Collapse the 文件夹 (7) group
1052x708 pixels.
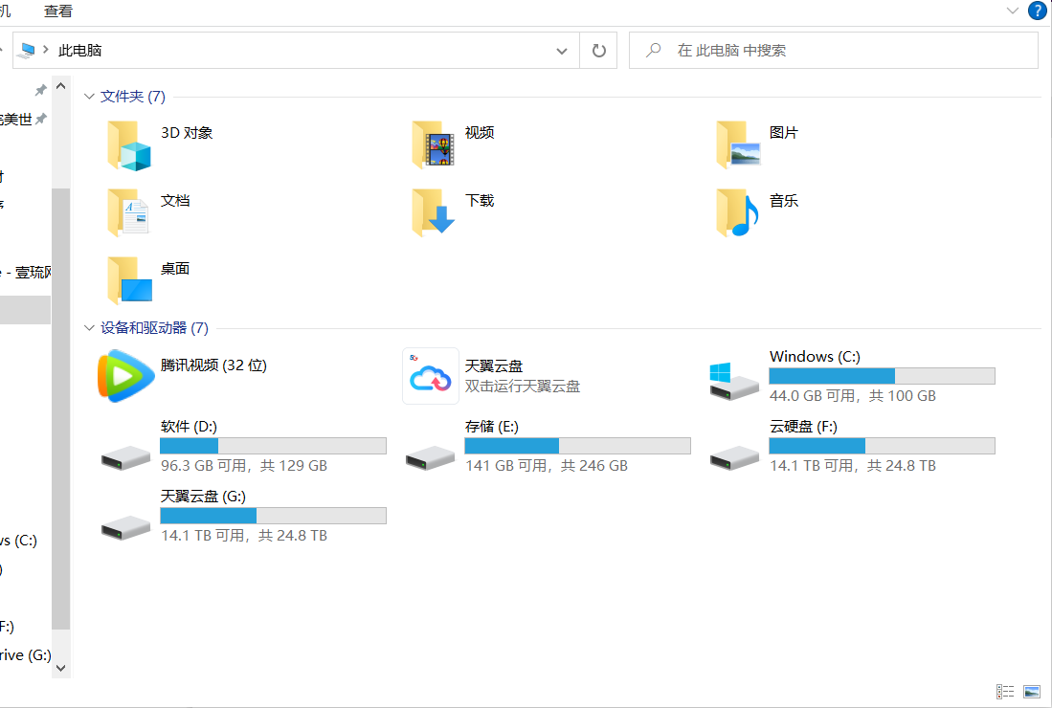coord(89,97)
